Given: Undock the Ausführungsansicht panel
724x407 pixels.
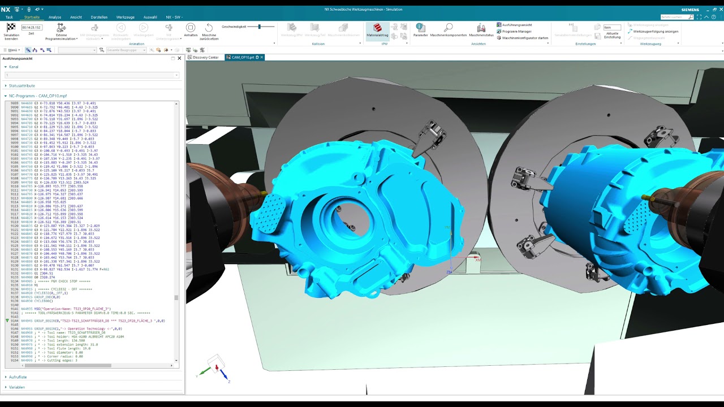Looking at the screenshot, I should click(x=173, y=58).
